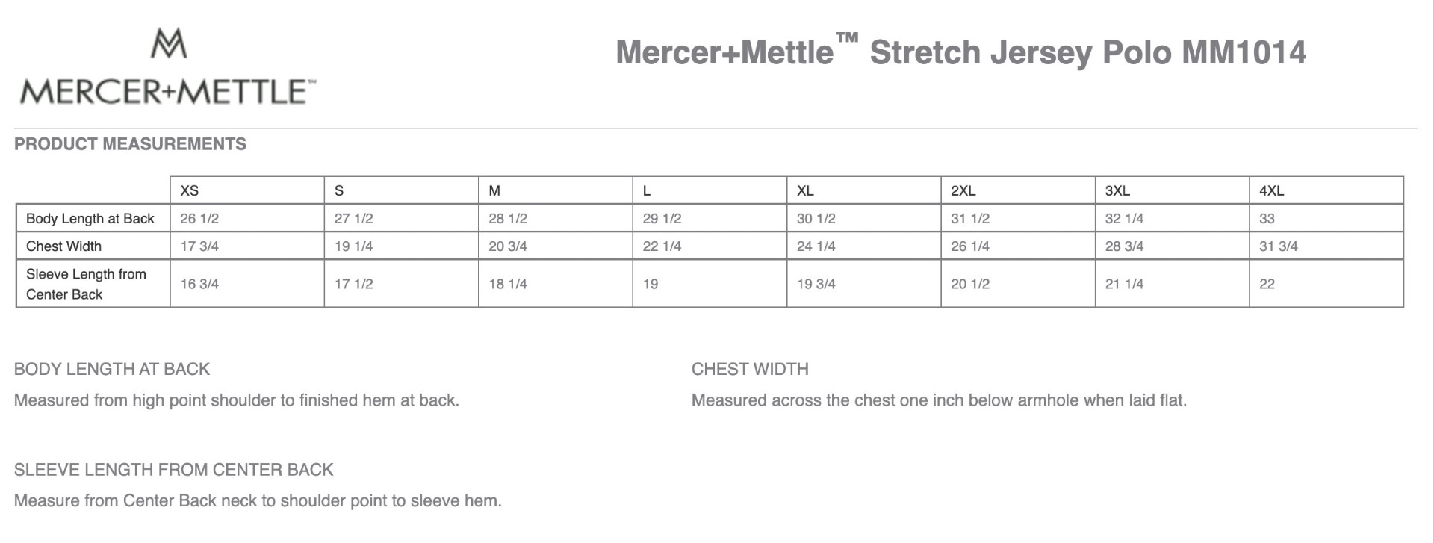Click the Body Length at Back row label
The width and height of the screenshot is (1434, 543).
[x=90, y=219]
